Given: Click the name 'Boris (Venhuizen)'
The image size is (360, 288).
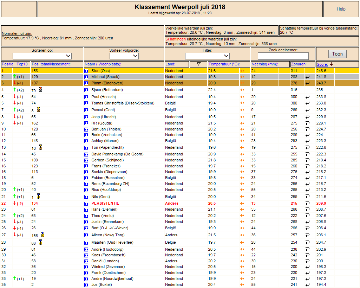Looking at the screenshot, I should point(107,135).
